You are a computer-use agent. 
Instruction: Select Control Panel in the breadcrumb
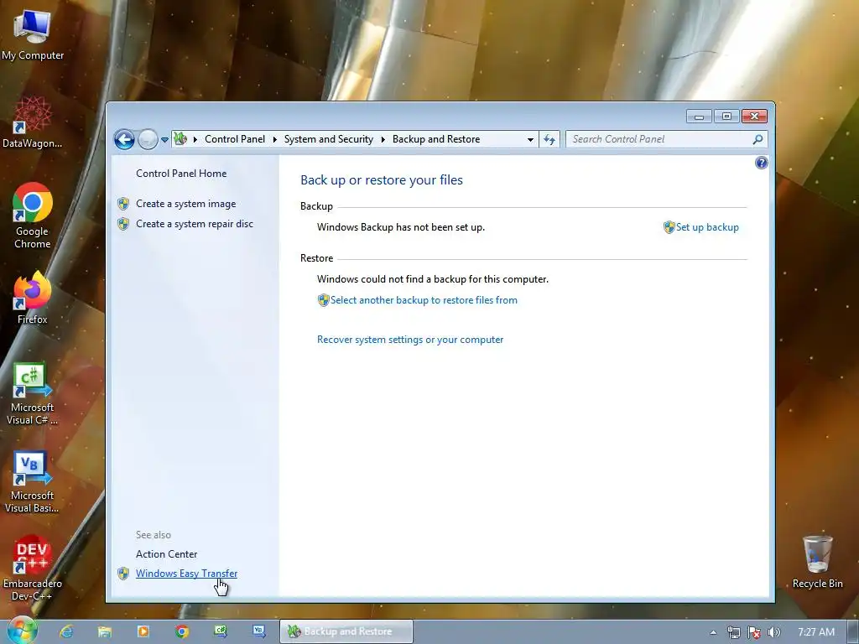pos(235,139)
